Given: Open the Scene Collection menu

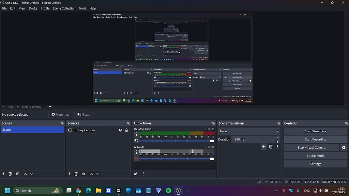Looking at the screenshot, I should [x=64, y=9].
